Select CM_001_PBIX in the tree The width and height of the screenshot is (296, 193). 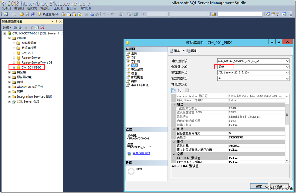coord(31,67)
